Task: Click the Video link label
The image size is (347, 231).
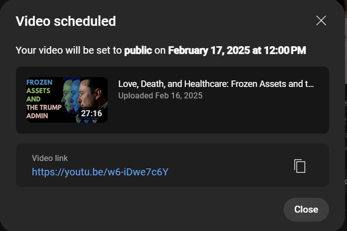Action: (50, 158)
